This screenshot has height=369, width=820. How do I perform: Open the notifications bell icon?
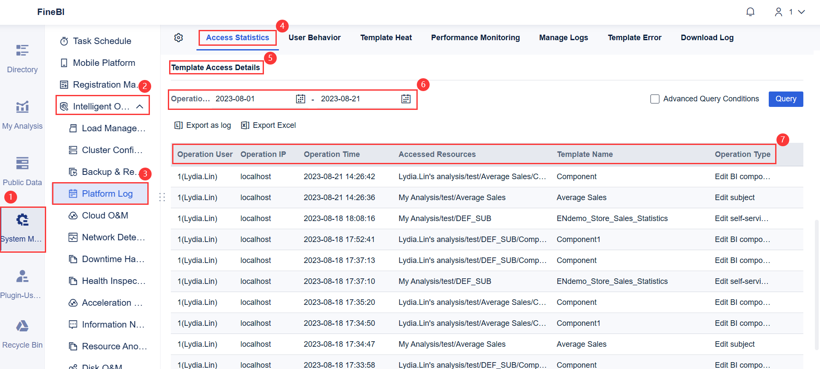pos(750,12)
